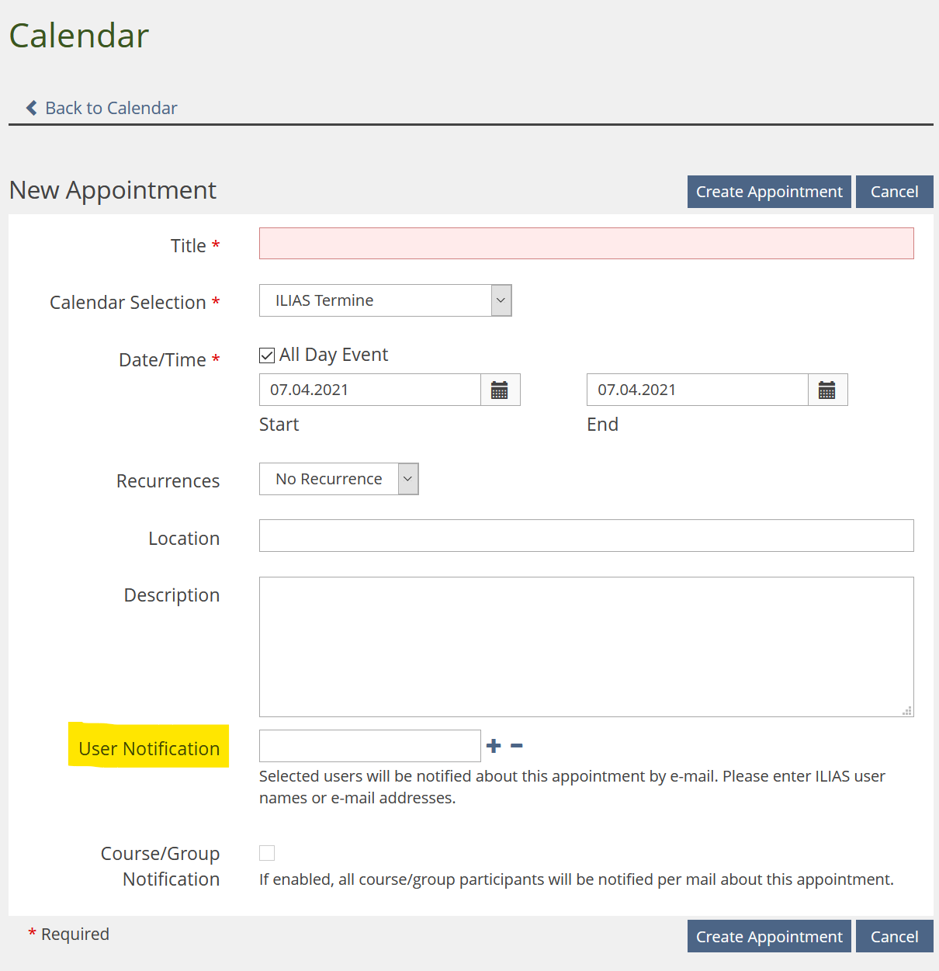Open the Start date calendar picker
This screenshot has height=971, width=939.
(500, 390)
